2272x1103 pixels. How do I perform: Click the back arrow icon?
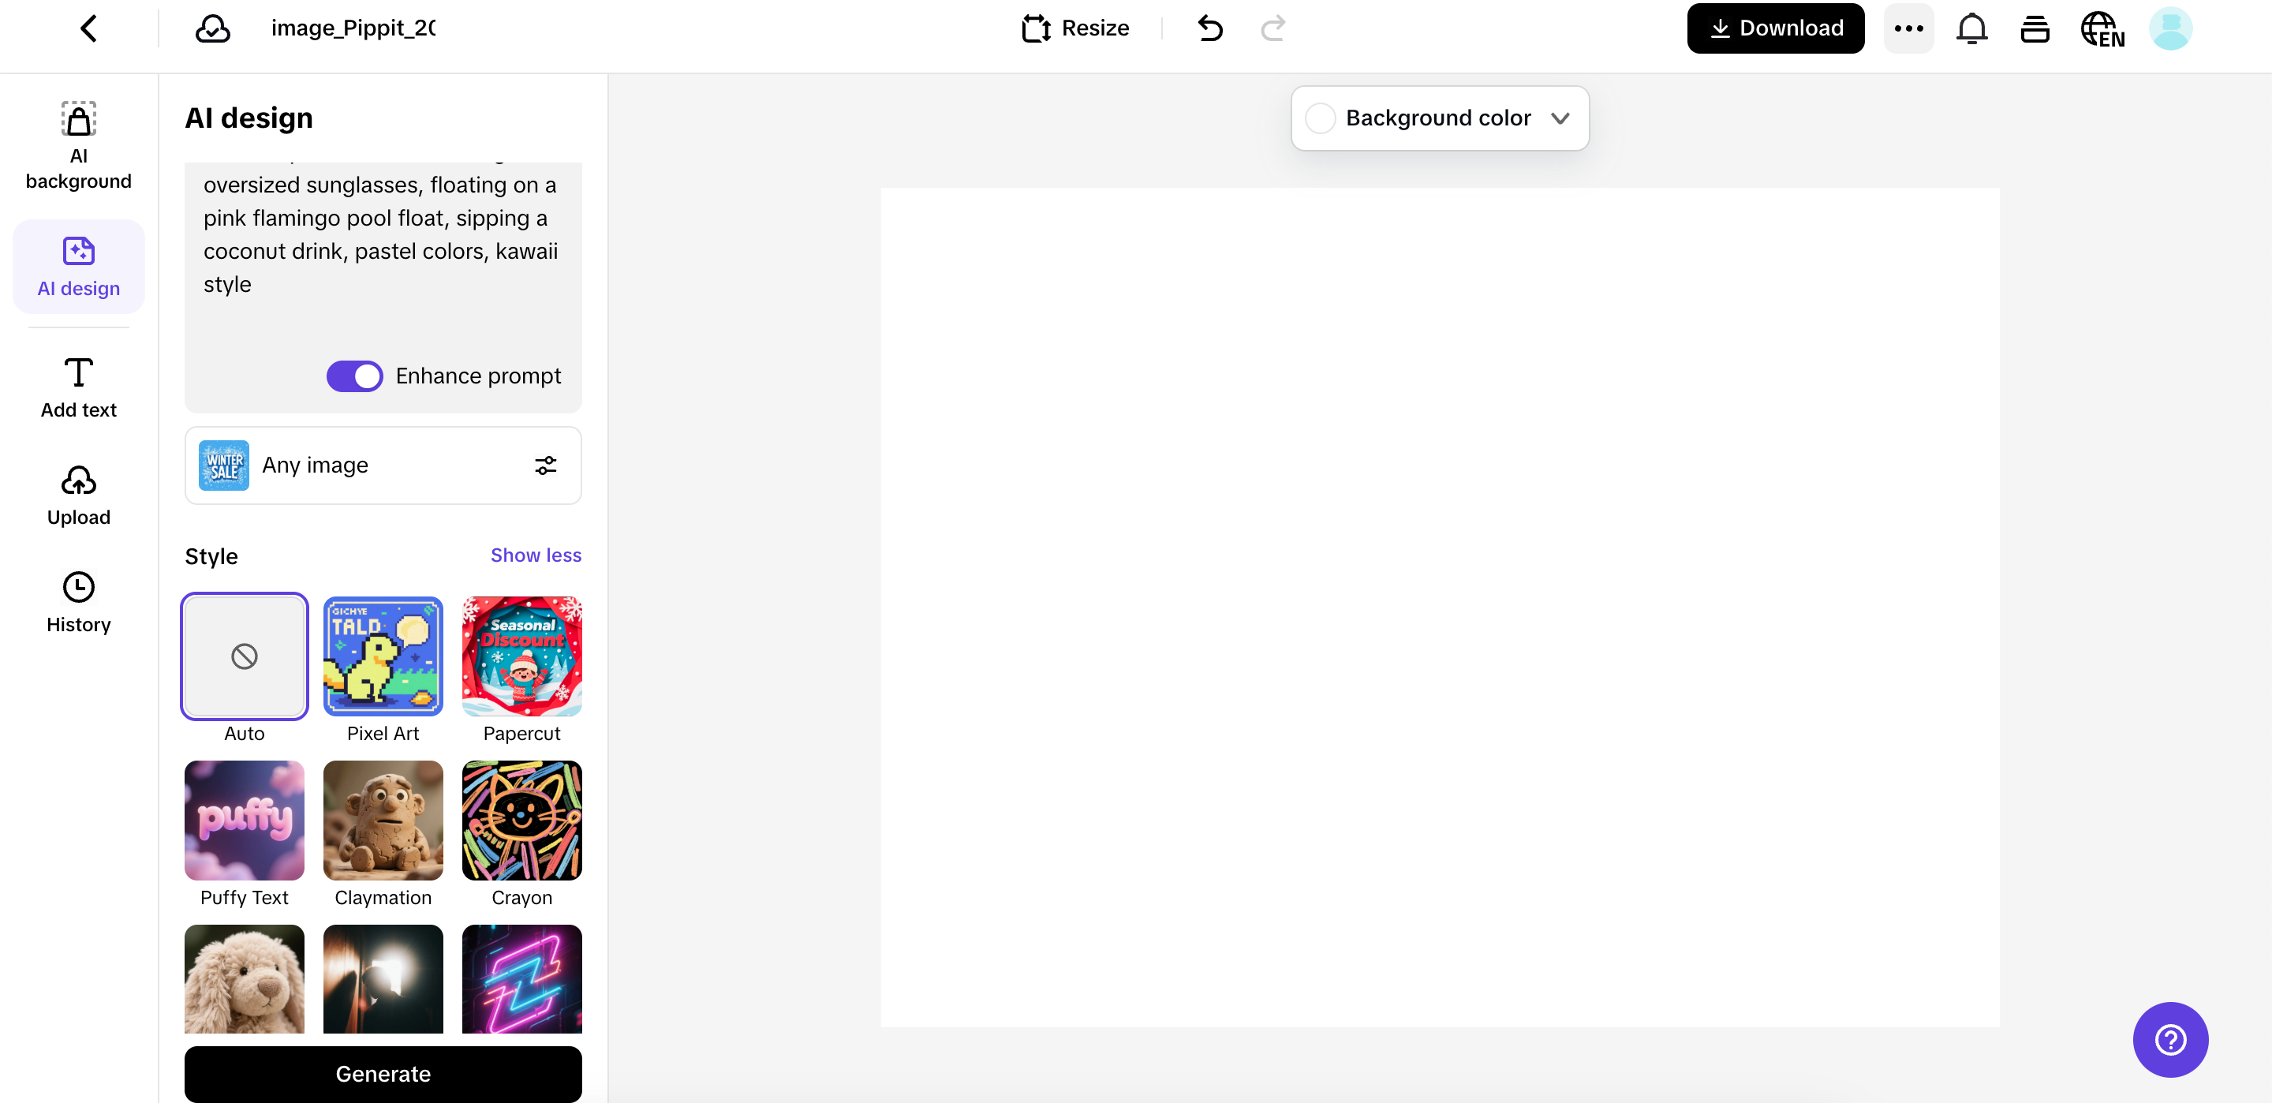pyautogui.click(x=88, y=28)
